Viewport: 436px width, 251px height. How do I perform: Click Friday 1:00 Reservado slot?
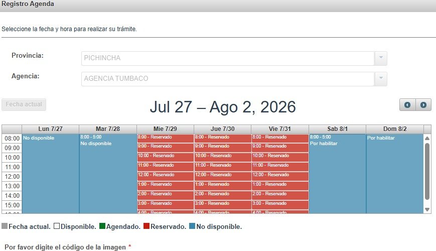tap(280, 186)
